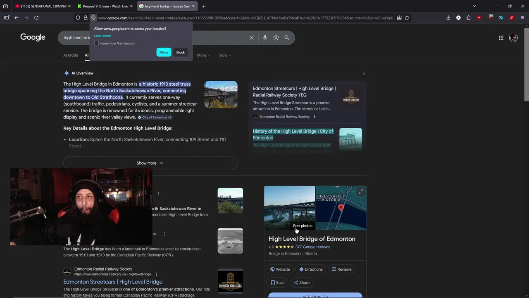The image size is (529, 298).
Task: Click the magnifying glass search button
Action: pyautogui.click(x=287, y=38)
